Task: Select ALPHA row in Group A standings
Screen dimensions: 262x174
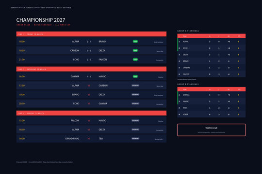Action: tap(212, 42)
